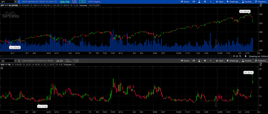Screen dimensions: 268x114
Task: Open Drawings menu in VIX chart toolbar
Action: tap(233, 61)
